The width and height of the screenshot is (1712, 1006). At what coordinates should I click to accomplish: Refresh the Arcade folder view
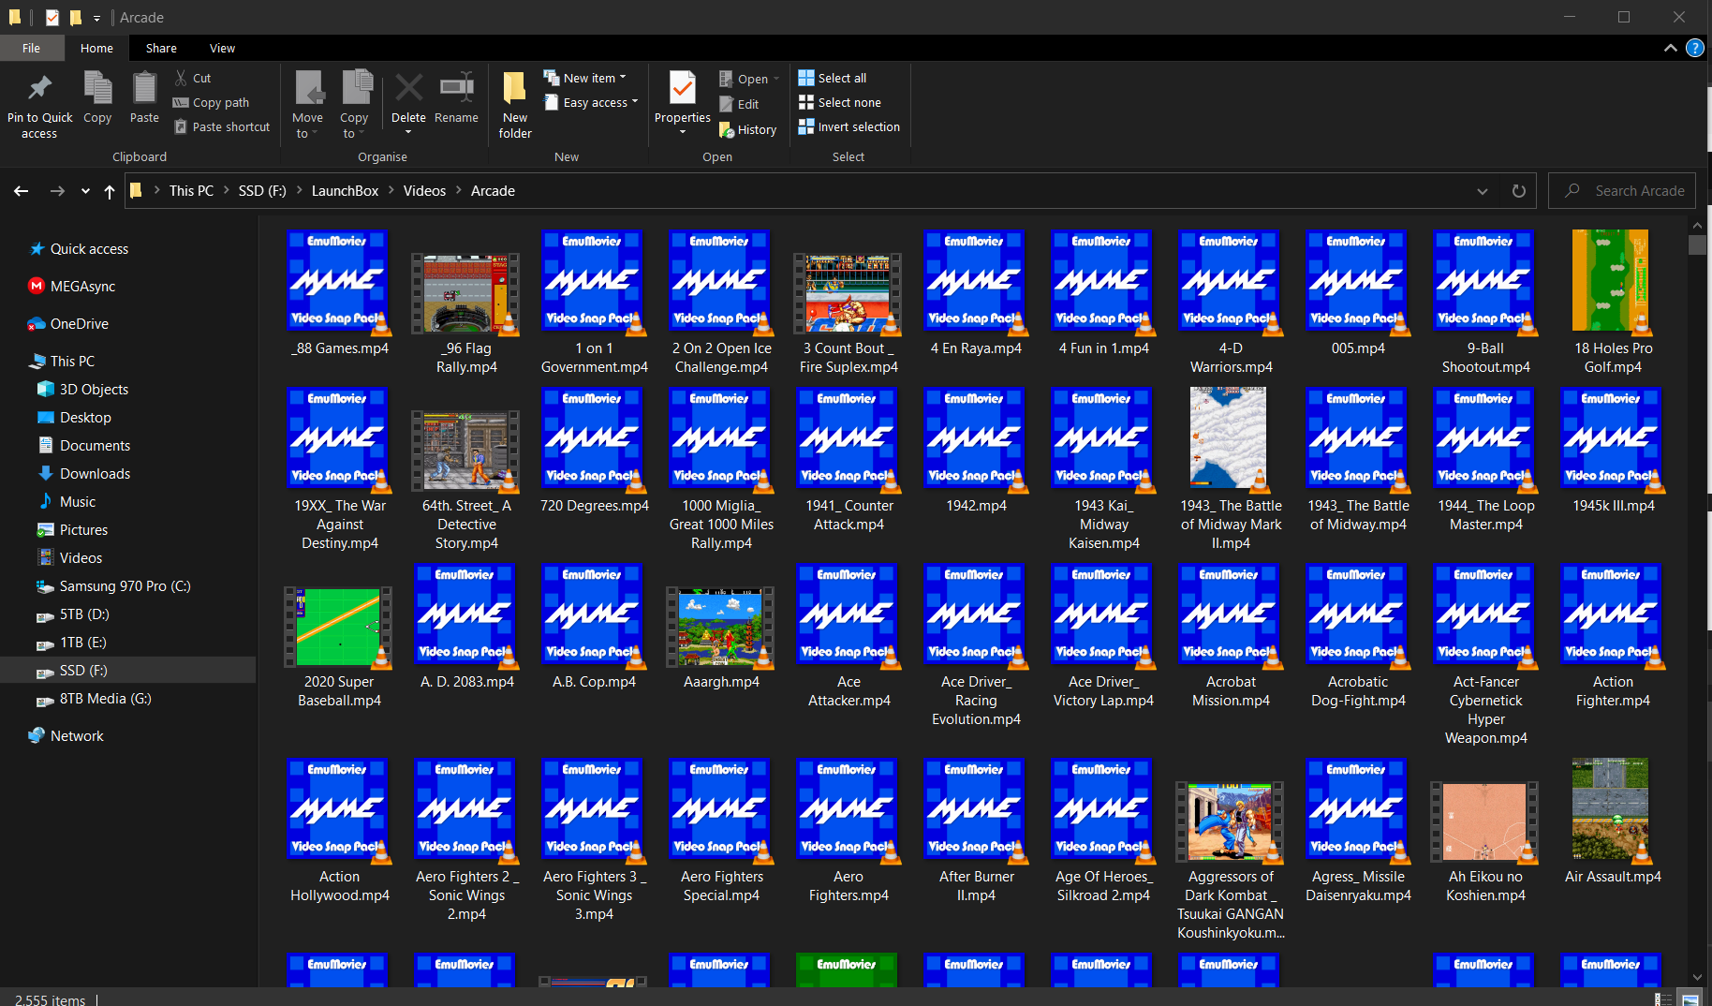click(1519, 191)
